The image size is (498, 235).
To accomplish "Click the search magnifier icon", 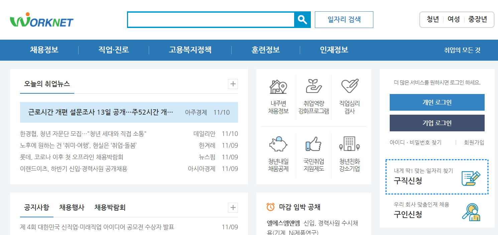I will pos(302,20).
